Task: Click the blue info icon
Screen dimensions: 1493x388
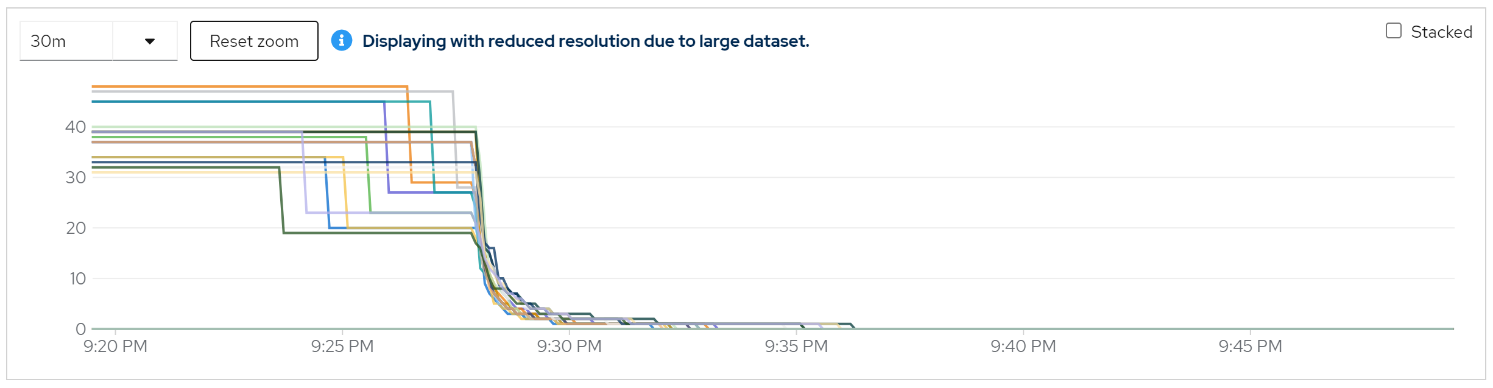Action: point(341,41)
